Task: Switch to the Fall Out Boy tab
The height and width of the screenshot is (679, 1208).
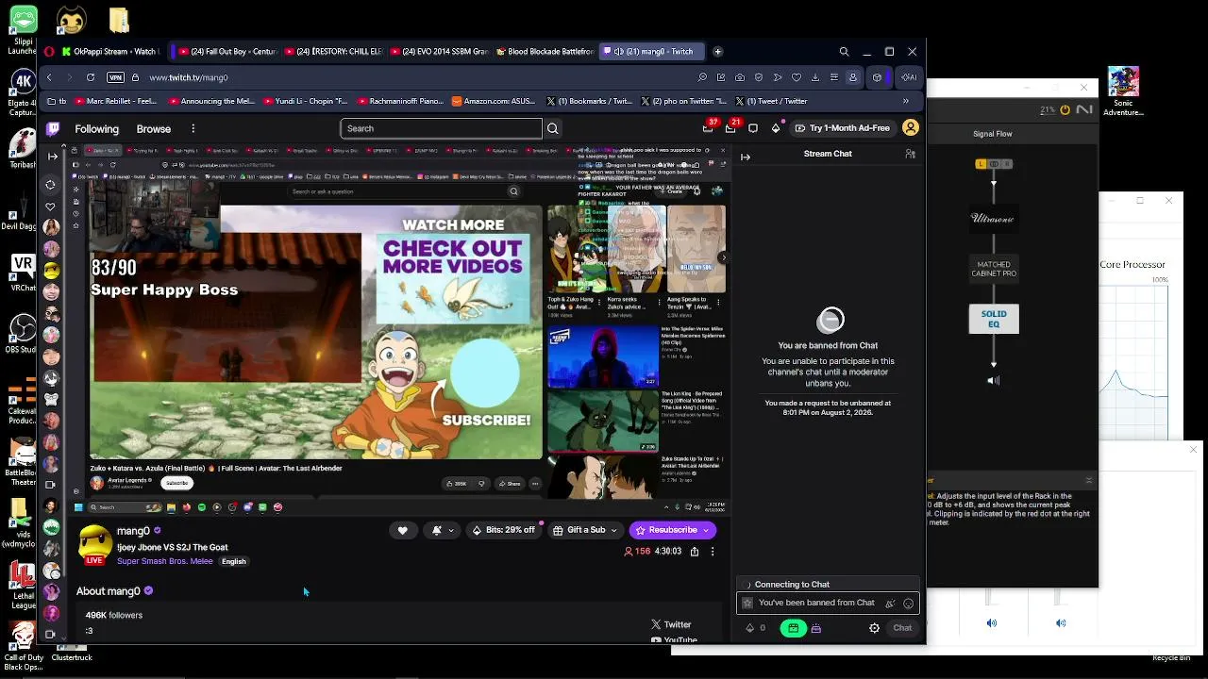Action: 226,52
